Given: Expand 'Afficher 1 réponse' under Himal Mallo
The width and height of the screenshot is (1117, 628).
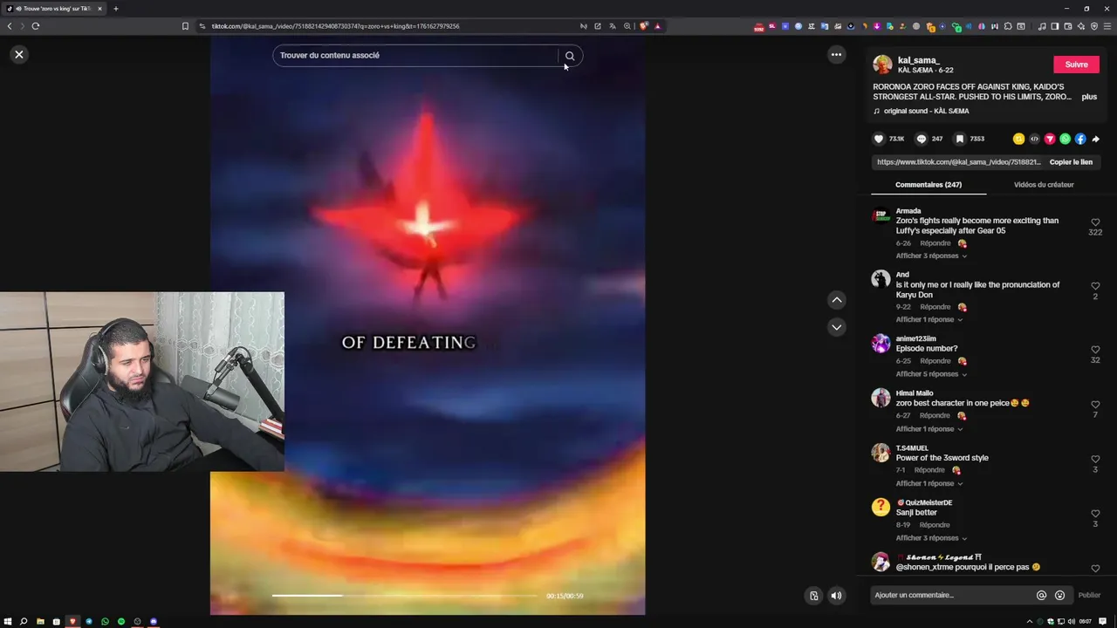Looking at the screenshot, I should tap(929, 429).
